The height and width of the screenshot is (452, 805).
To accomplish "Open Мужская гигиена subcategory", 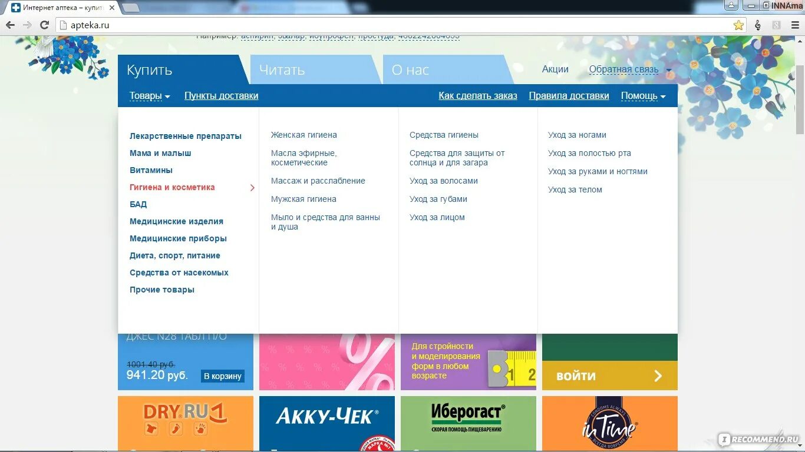I will click(303, 199).
